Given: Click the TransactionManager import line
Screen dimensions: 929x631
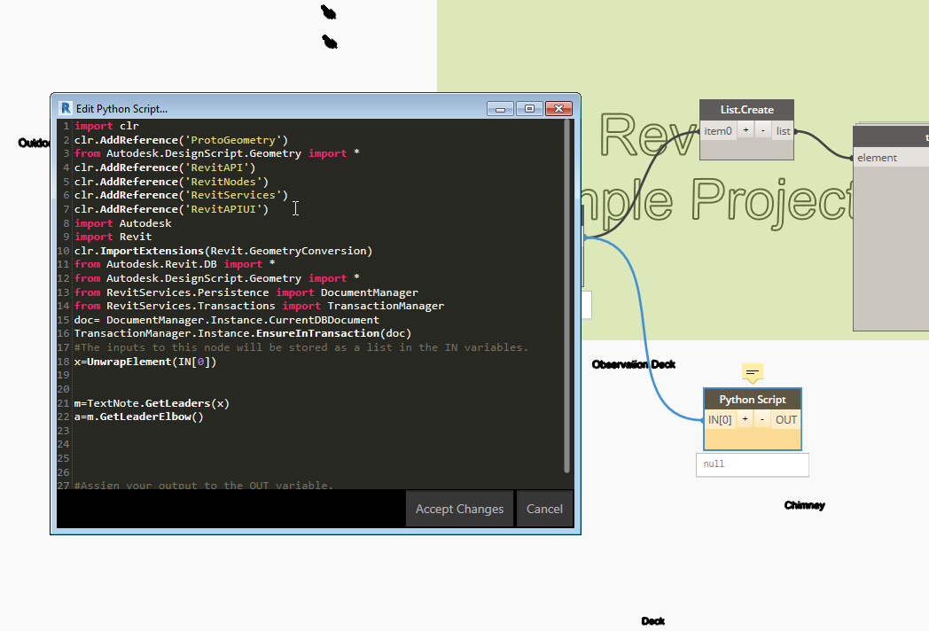Looking at the screenshot, I should pos(259,306).
